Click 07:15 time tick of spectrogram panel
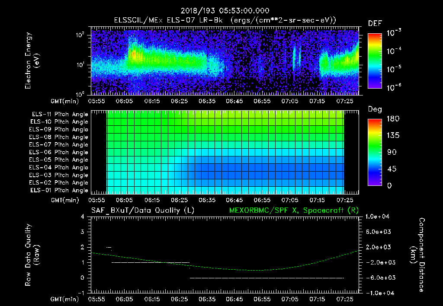 tap(317, 101)
